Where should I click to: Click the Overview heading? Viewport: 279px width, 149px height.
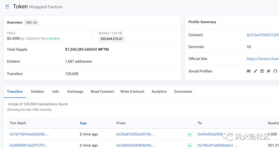[x=15, y=23]
